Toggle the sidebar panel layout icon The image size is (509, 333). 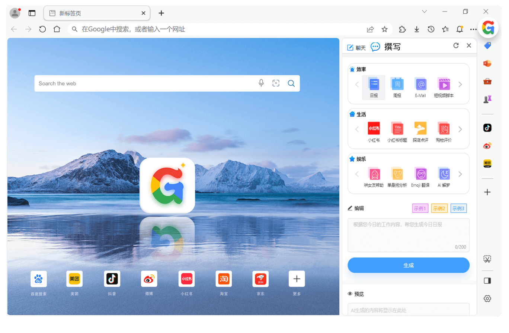tap(487, 281)
